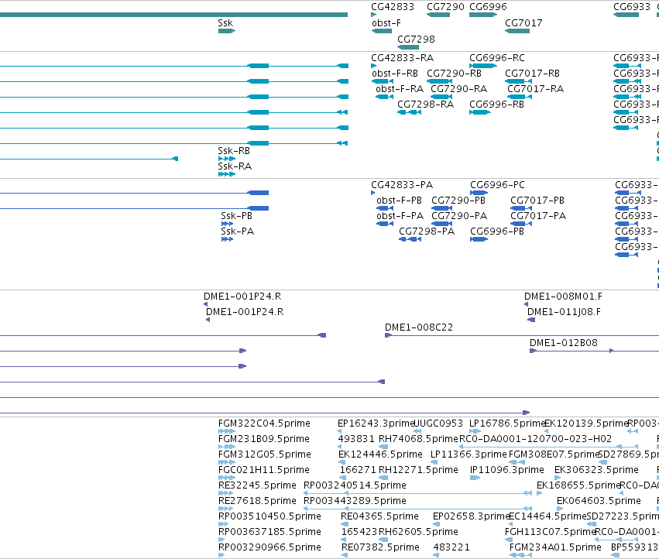659x559 pixels.
Task: Click the CG7017 gene label
Action: (523, 23)
